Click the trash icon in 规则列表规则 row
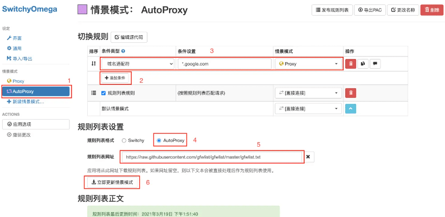This screenshot has width=445, height=217. point(351,93)
